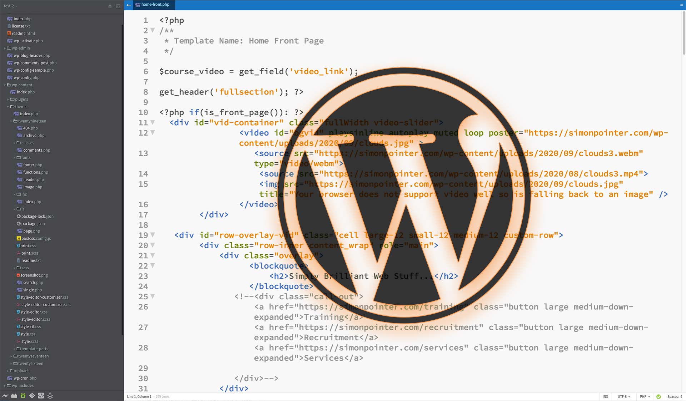The height and width of the screenshot is (401, 686).
Task: Click the code brackets icon in sidebar
Action: click(x=41, y=396)
